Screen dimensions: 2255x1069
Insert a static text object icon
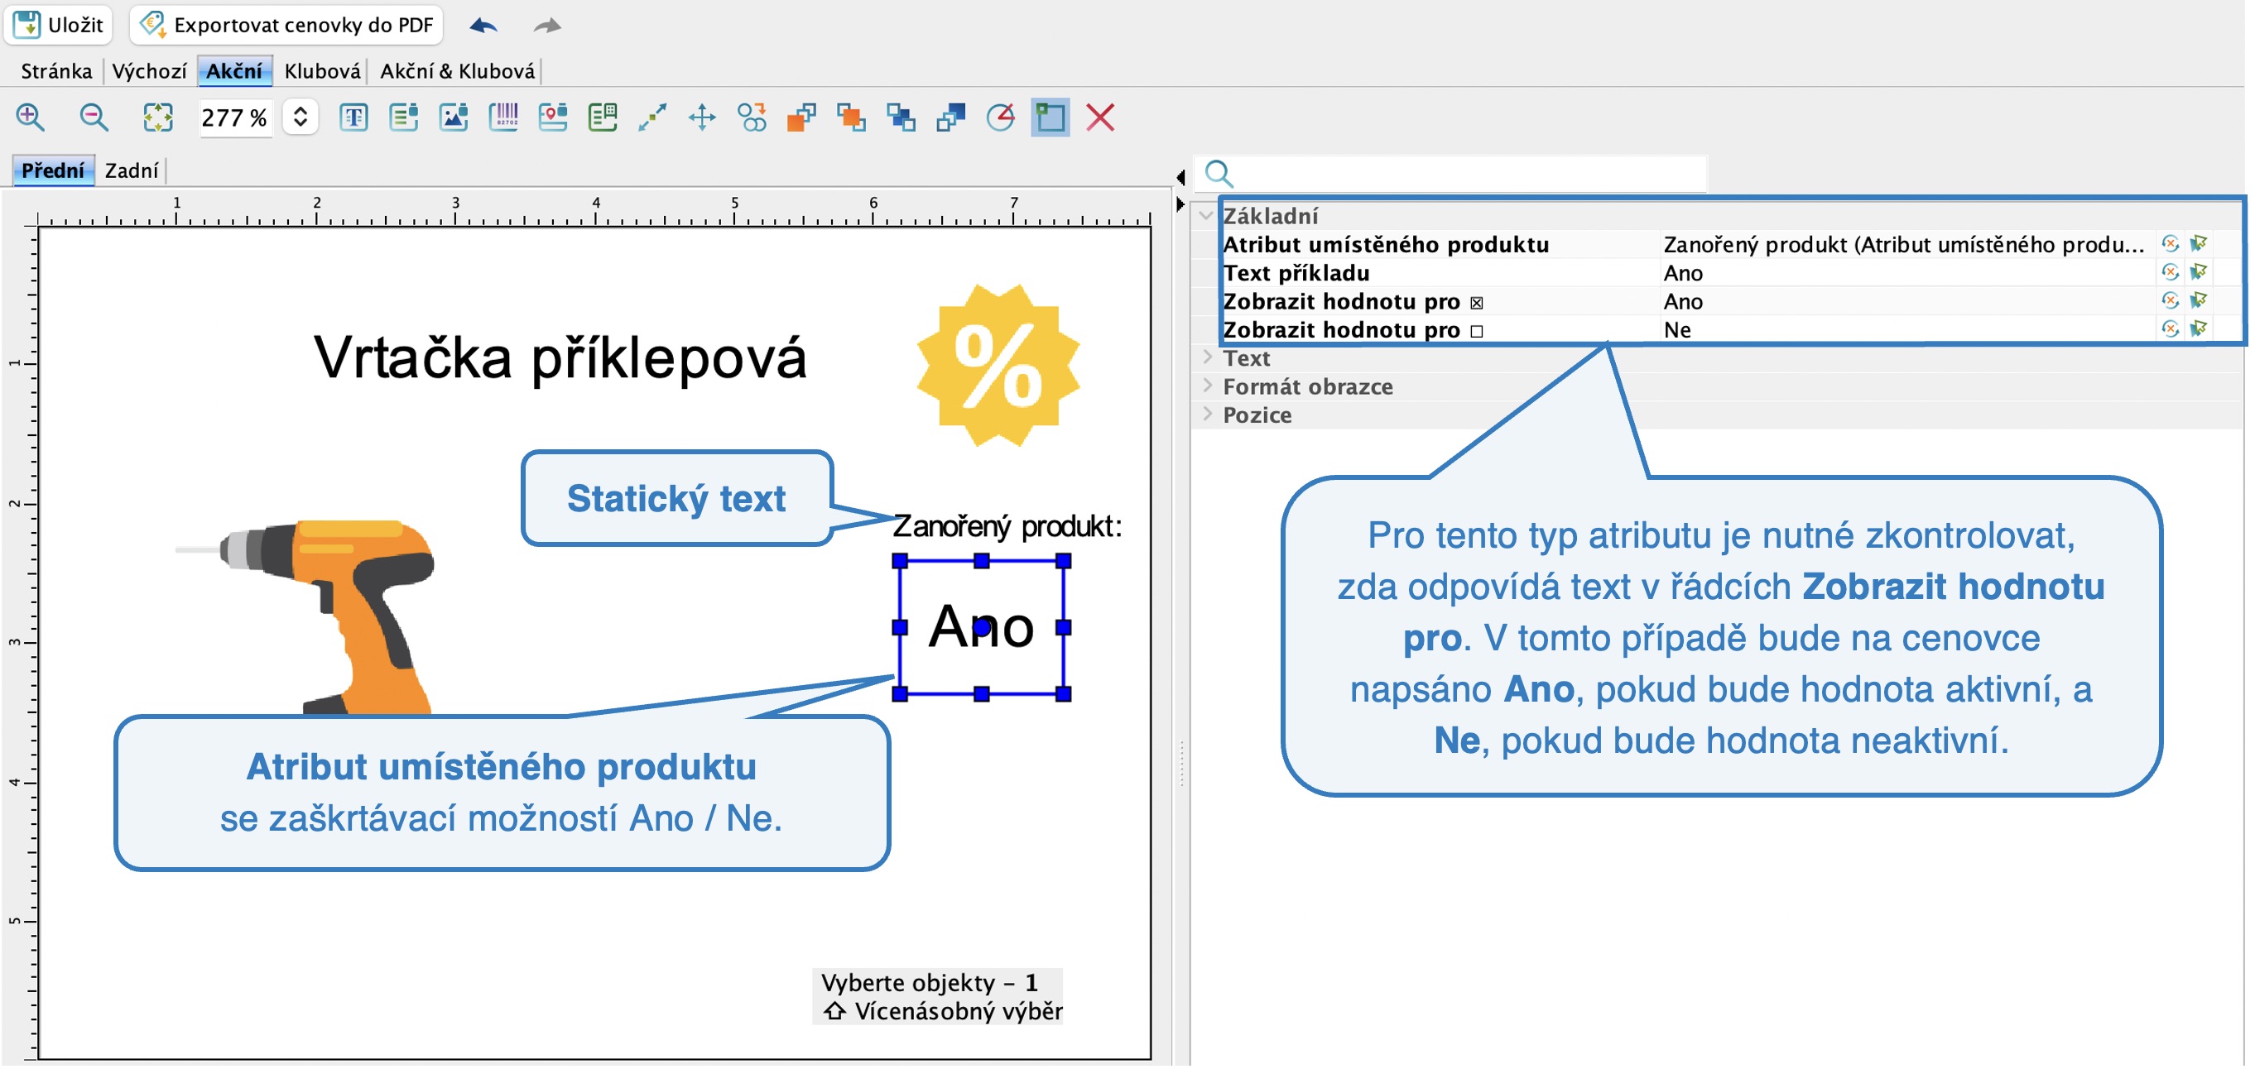point(353,117)
